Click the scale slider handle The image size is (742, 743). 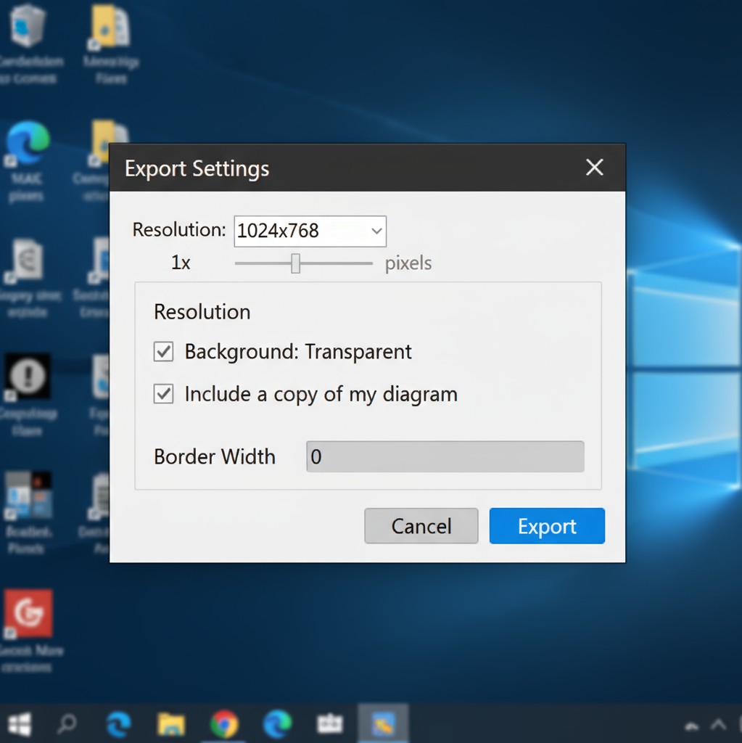pos(295,263)
